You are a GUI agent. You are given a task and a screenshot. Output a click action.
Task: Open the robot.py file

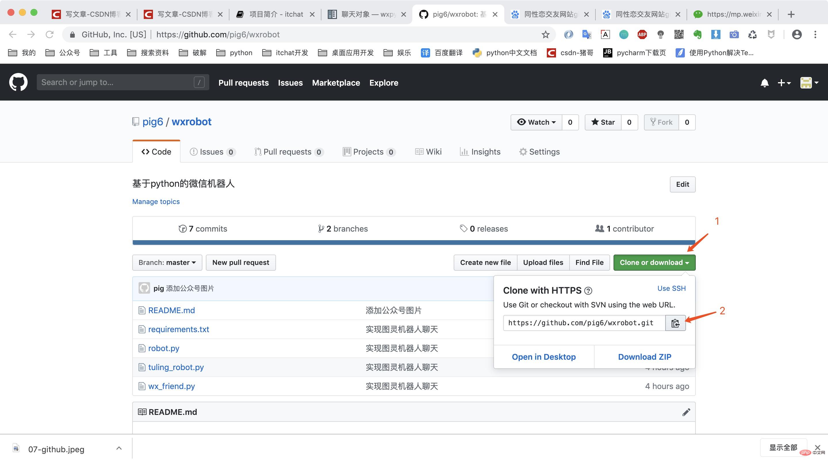coord(164,348)
